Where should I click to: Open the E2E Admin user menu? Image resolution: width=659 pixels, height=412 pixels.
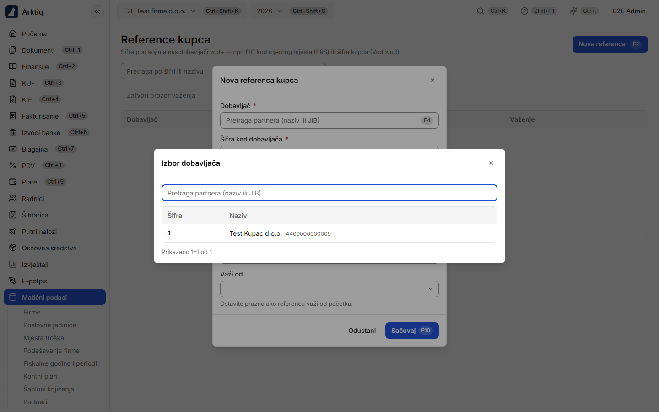[629, 11]
